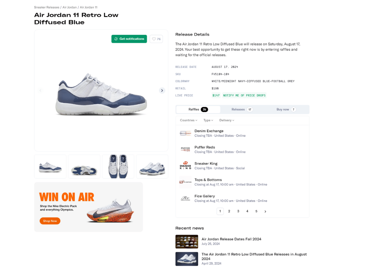The height and width of the screenshot is (267, 376).
Task: Switch to the Buy now tab
Action: [286, 110]
